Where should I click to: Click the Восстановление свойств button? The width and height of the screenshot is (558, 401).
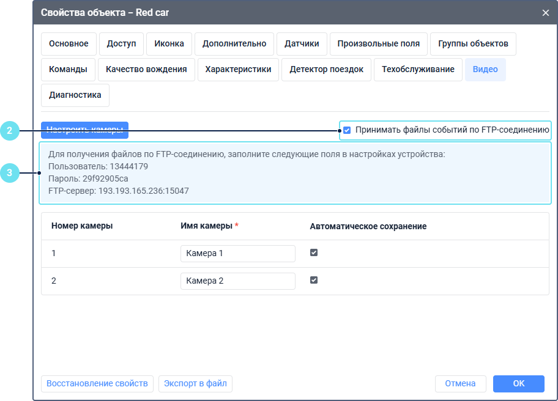(97, 384)
